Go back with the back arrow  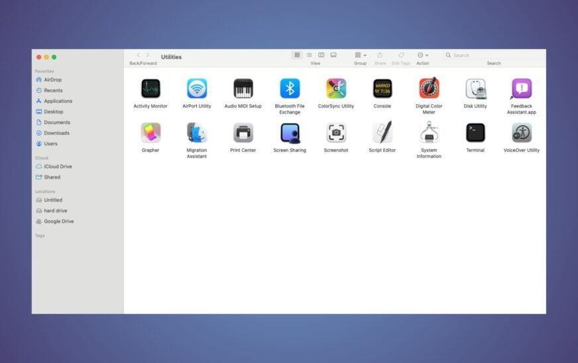[x=139, y=55]
